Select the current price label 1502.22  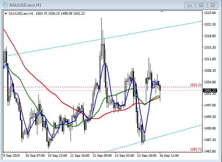point(210,90)
